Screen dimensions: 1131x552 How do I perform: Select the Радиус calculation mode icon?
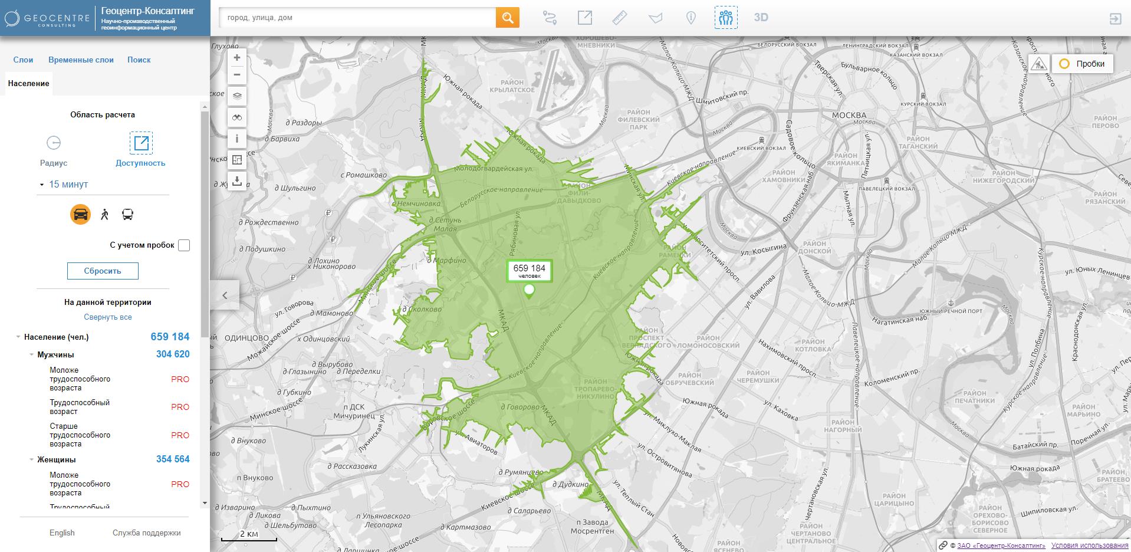tap(54, 143)
